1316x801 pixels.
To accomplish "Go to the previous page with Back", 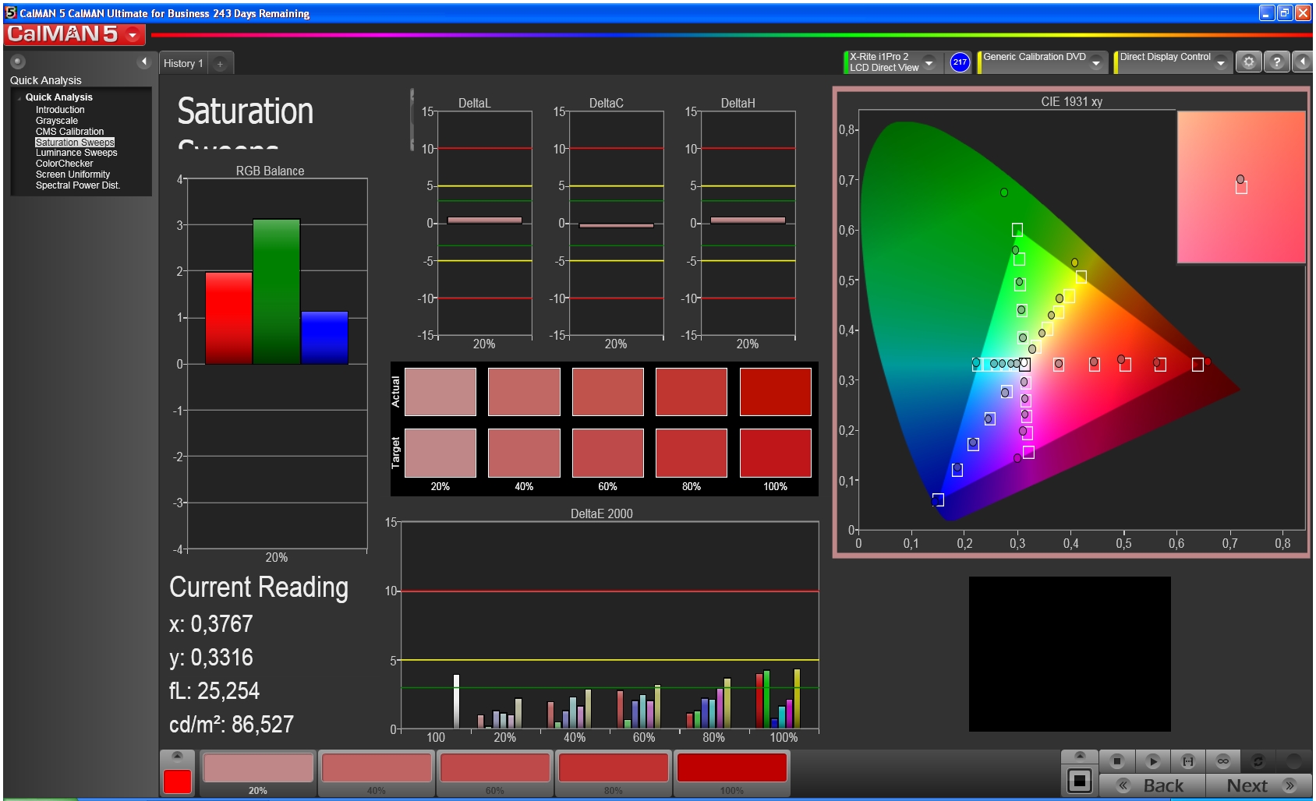I will coord(1152,785).
